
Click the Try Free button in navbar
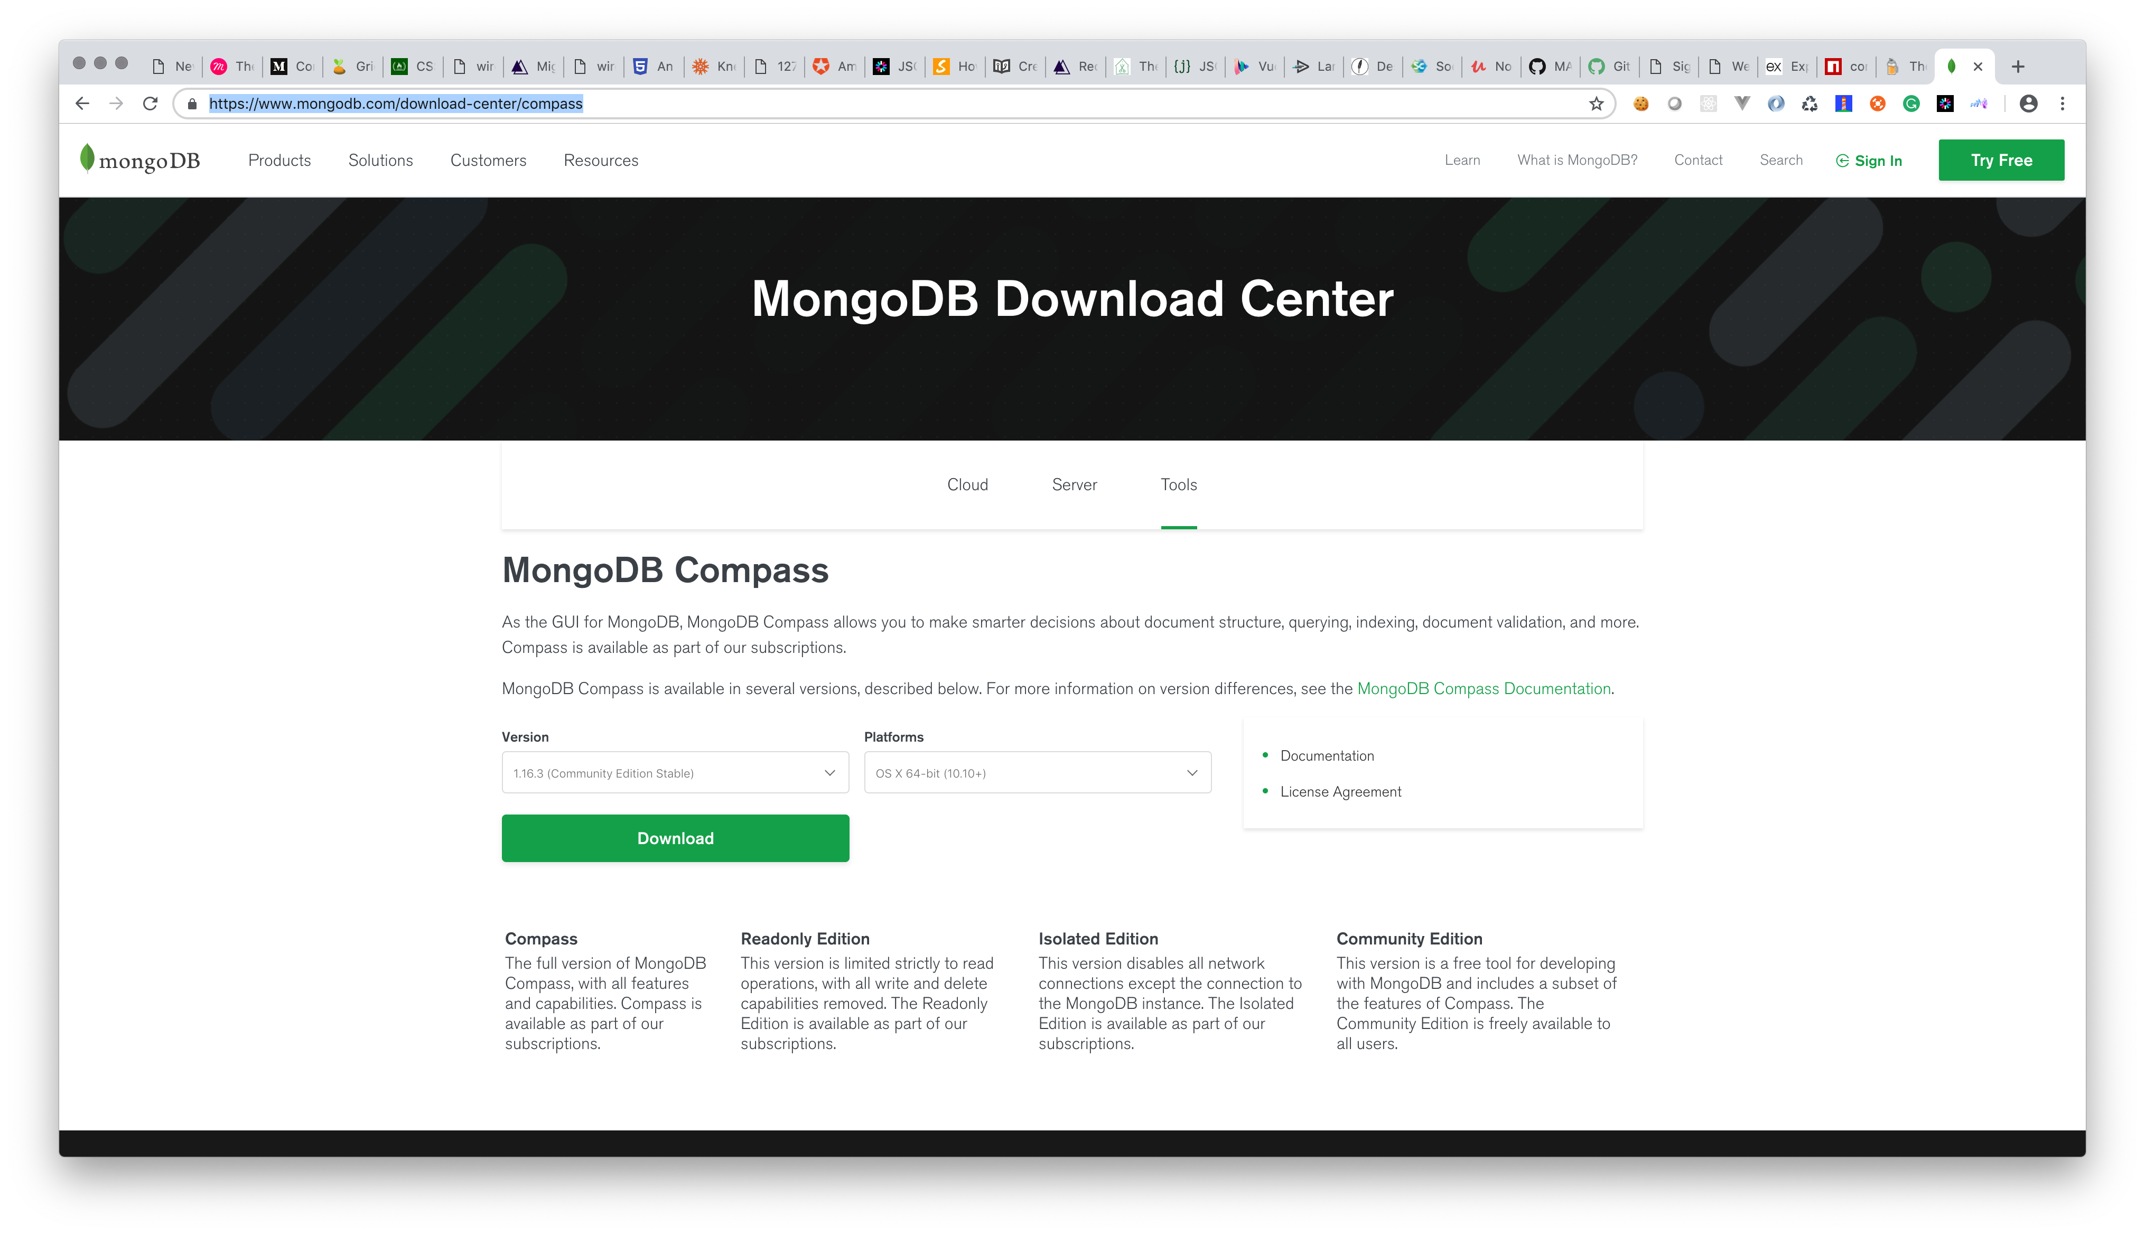click(x=1999, y=159)
